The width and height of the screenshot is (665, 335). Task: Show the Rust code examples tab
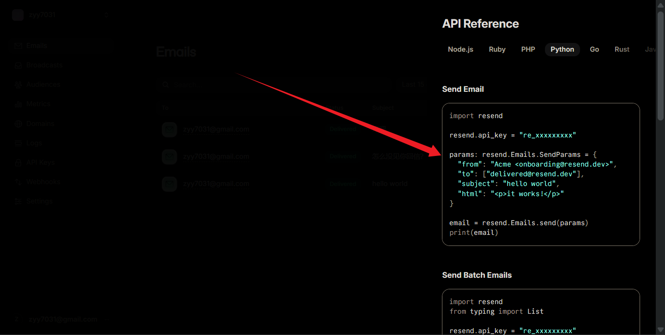point(622,49)
